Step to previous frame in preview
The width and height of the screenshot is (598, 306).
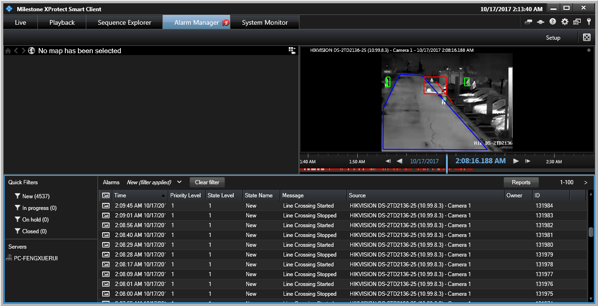click(x=388, y=161)
